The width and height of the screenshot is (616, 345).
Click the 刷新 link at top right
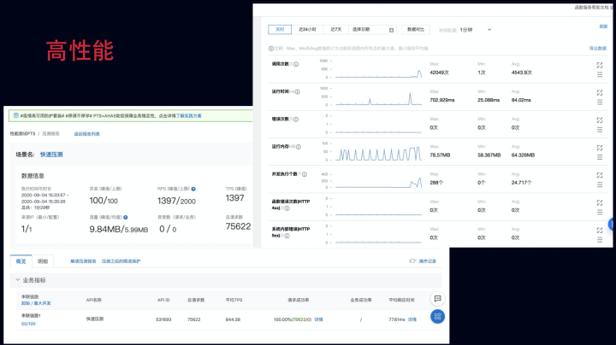603,26
